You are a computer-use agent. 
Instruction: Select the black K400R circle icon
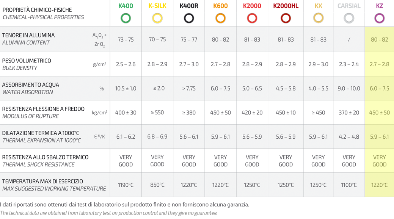(189, 18)
